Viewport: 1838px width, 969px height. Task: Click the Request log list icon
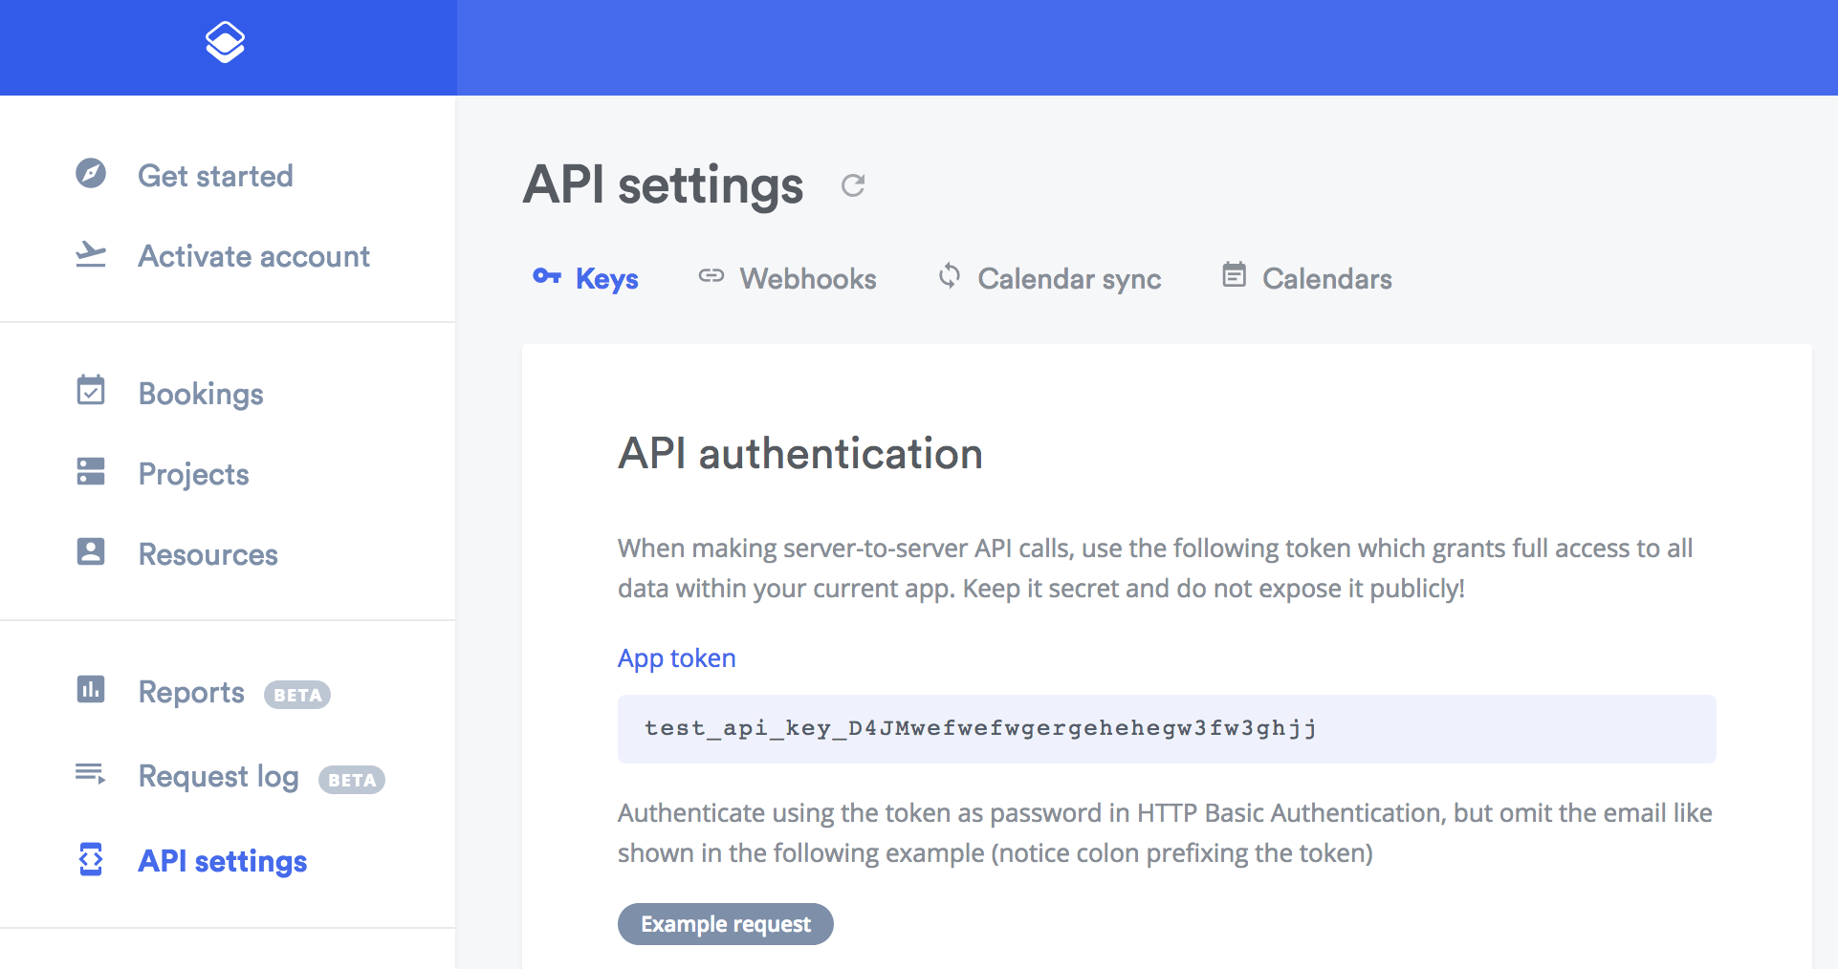[x=91, y=775]
